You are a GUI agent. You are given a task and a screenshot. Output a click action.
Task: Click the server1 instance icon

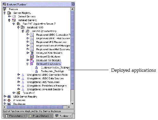coord(27,31)
